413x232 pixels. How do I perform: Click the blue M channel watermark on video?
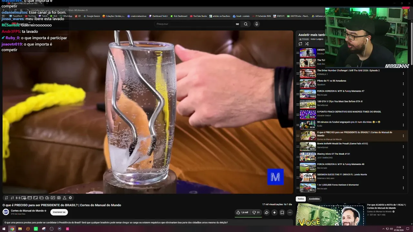[x=275, y=177]
